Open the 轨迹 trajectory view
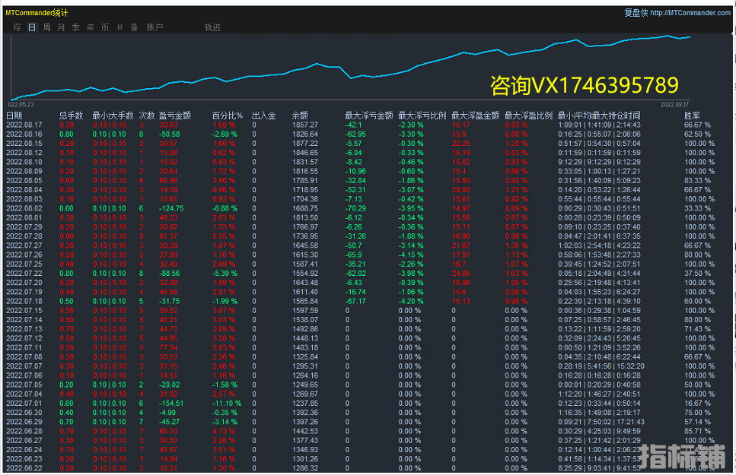This screenshot has width=736, height=475. point(212,27)
